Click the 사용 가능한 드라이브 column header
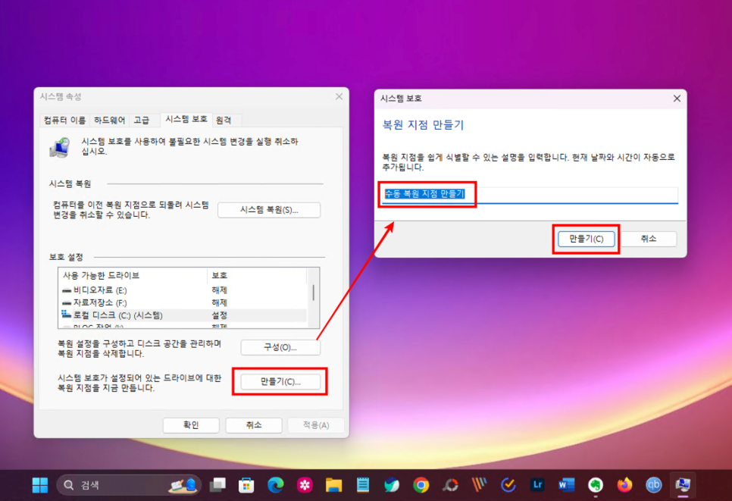Screen dimensions: 732x501 coord(133,275)
